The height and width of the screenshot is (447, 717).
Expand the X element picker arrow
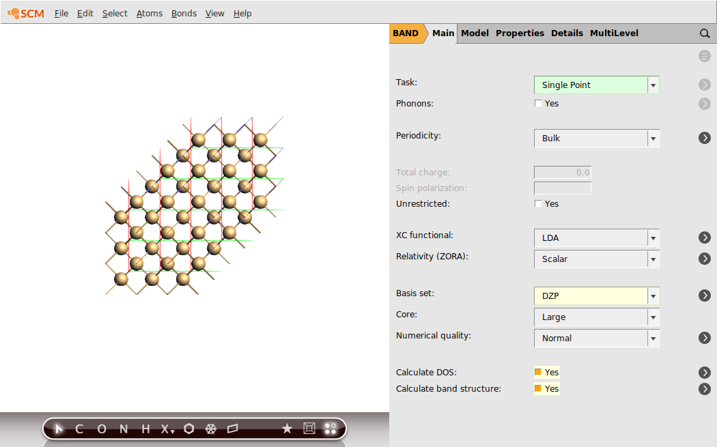[x=171, y=431]
